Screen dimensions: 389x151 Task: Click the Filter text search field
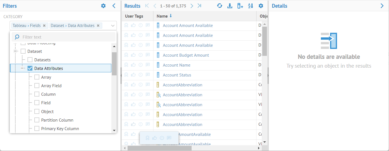click(x=66, y=37)
